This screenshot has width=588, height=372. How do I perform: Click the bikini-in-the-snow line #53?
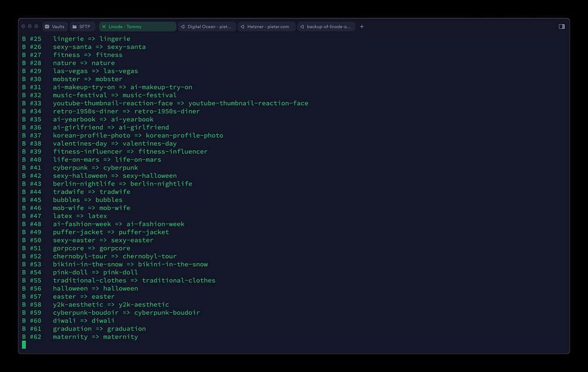click(x=115, y=264)
